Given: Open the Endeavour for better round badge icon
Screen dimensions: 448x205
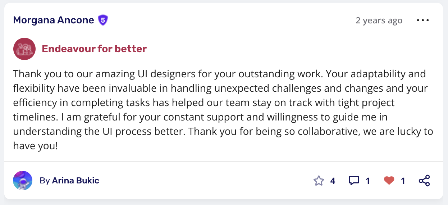Looking at the screenshot, I should point(24,49).
